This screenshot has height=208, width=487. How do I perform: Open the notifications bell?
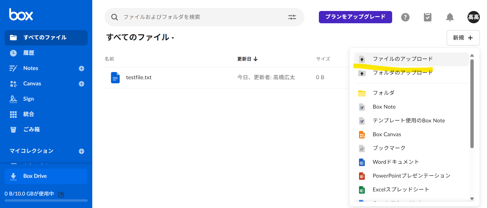(450, 17)
